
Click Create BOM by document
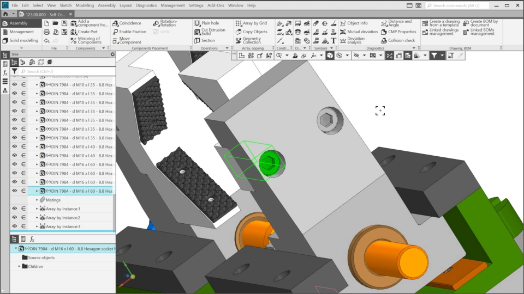point(481,23)
